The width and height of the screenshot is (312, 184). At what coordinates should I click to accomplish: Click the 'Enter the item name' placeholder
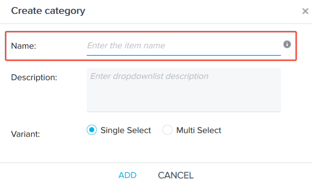point(126,45)
